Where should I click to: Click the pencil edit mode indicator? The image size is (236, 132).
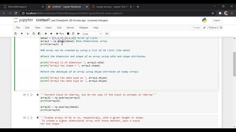(x=204, y=28)
